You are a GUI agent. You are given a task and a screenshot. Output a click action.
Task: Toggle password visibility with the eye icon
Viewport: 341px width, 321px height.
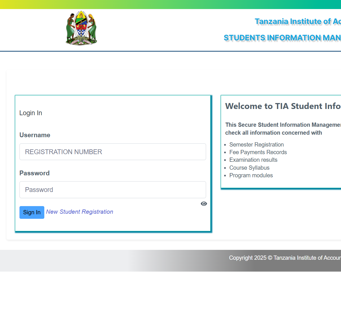tap(204, 204)
